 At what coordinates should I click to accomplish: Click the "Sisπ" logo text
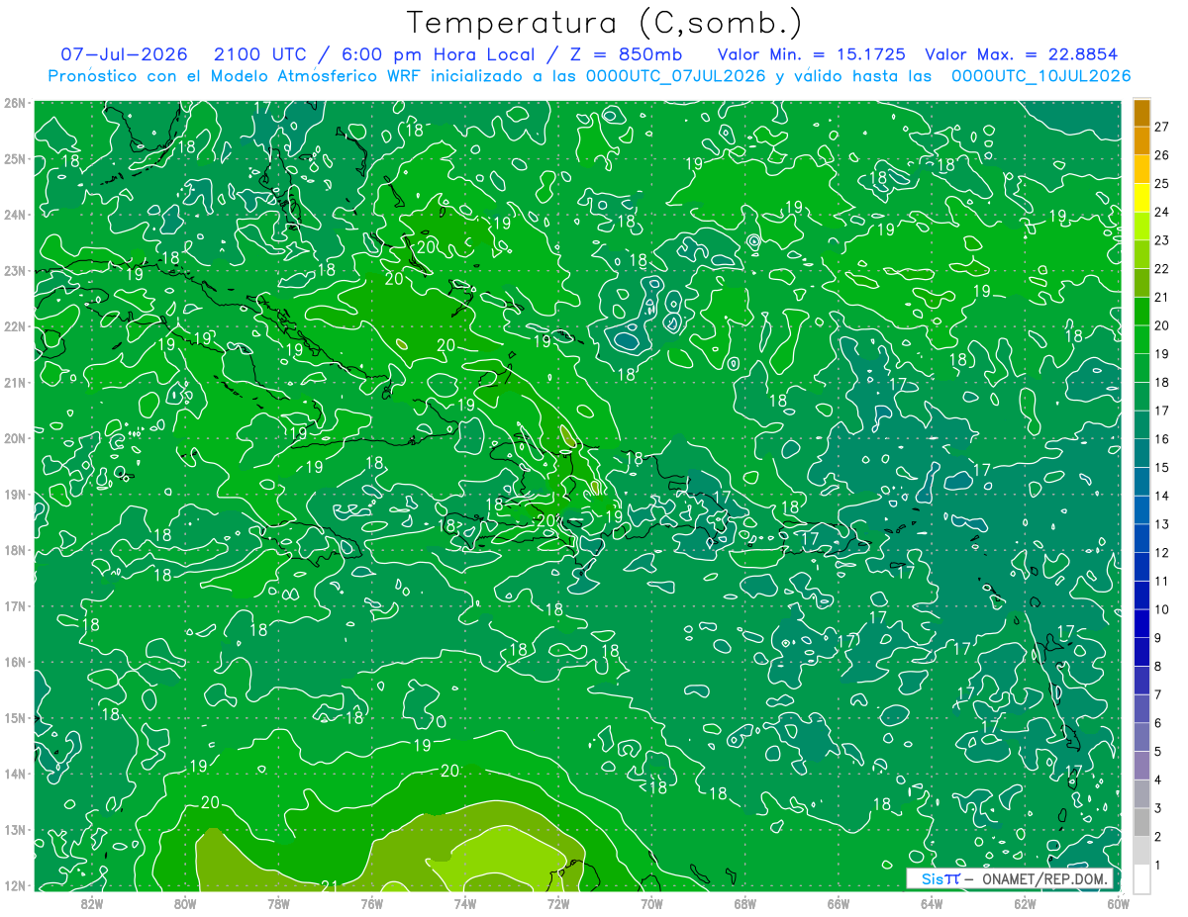pos(940,878)
